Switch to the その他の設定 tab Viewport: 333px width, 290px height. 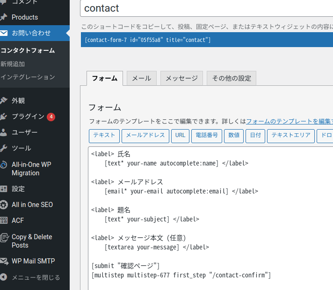[232, 78]
